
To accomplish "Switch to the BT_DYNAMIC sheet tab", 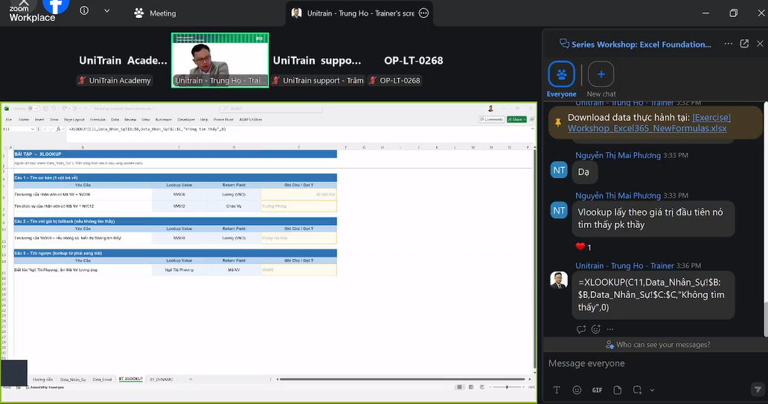I will (x=161, y=379).
